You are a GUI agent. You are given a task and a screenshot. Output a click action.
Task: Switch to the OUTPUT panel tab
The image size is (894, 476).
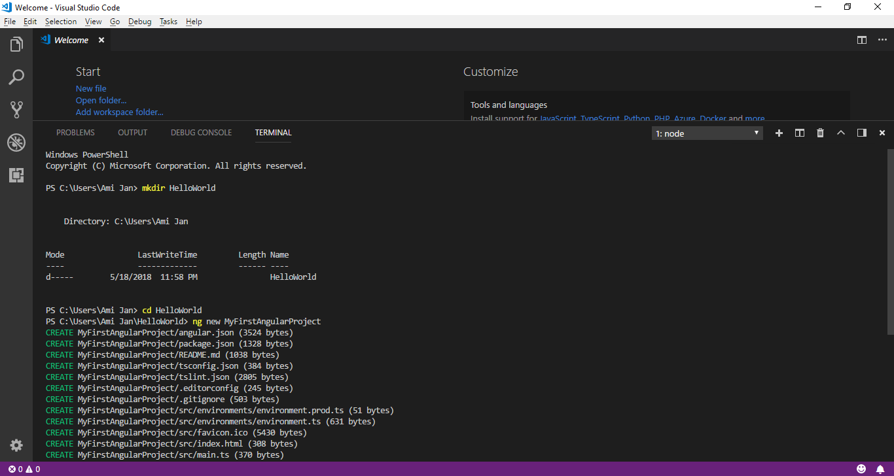(x=133, y=133)
